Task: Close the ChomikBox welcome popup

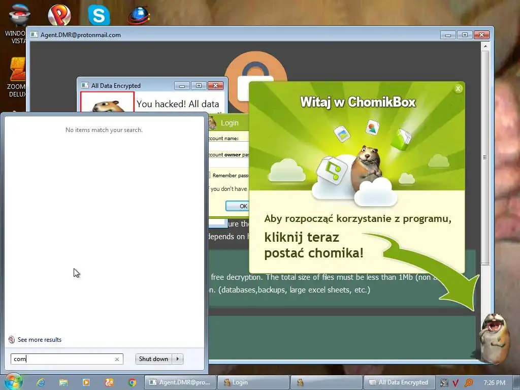Action: [458, 88]
